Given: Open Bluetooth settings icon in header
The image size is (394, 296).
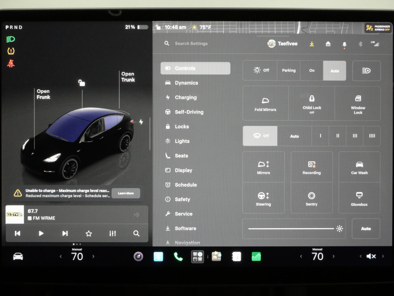Looking at the screenshot, I should click(x=360, y=44).
